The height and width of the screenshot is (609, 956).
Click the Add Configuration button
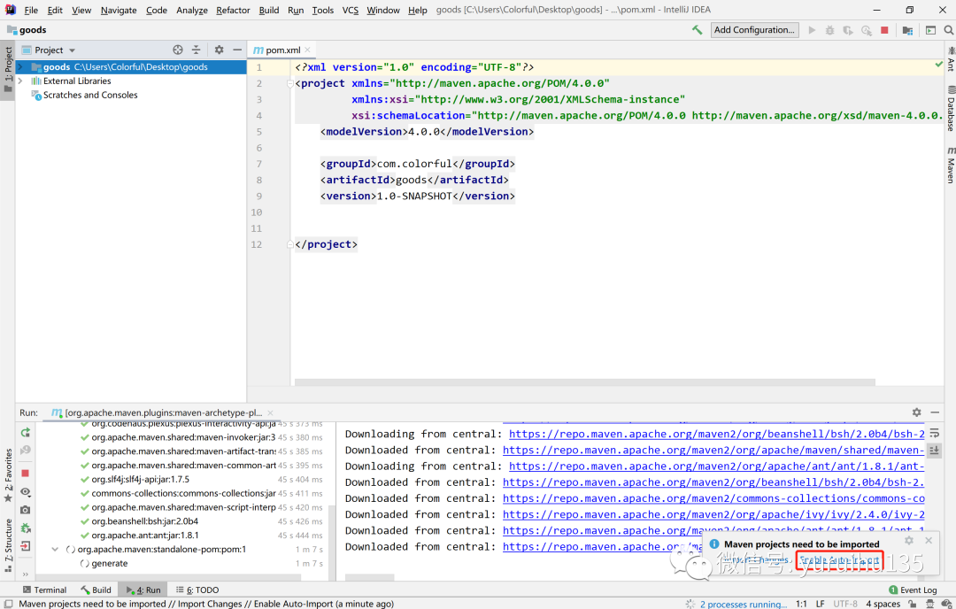click(754, 30)
